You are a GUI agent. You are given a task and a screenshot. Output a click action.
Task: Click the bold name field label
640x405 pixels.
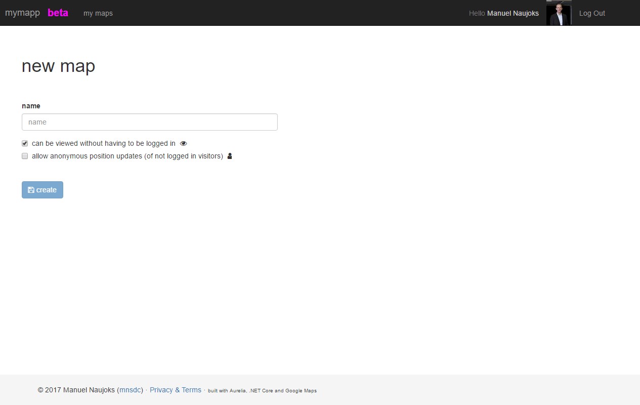click(x=31, y=106)
